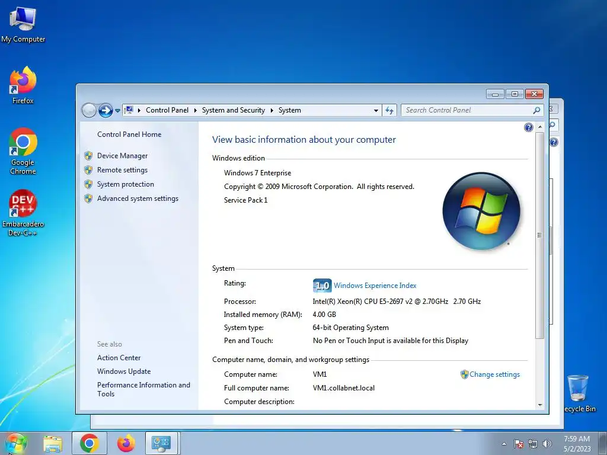
Task: Open Device Manager link
Action: tap(122, 156)
